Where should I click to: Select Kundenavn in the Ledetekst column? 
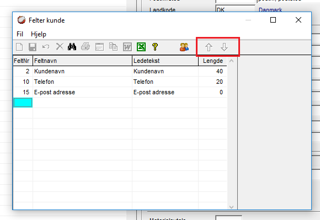165,71
